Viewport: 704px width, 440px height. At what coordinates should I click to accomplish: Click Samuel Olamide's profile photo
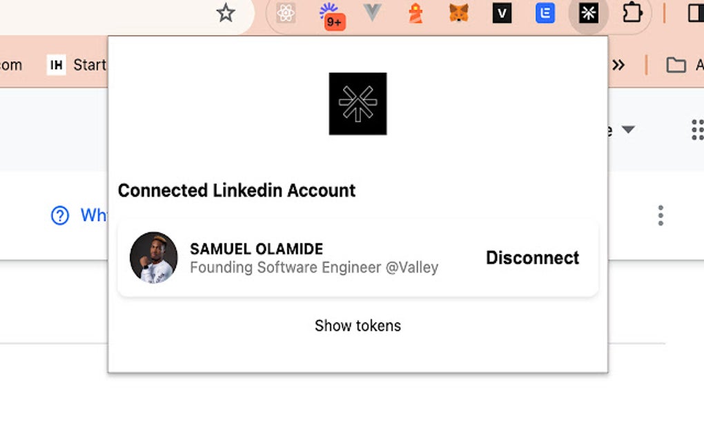[x=154, y=258]
